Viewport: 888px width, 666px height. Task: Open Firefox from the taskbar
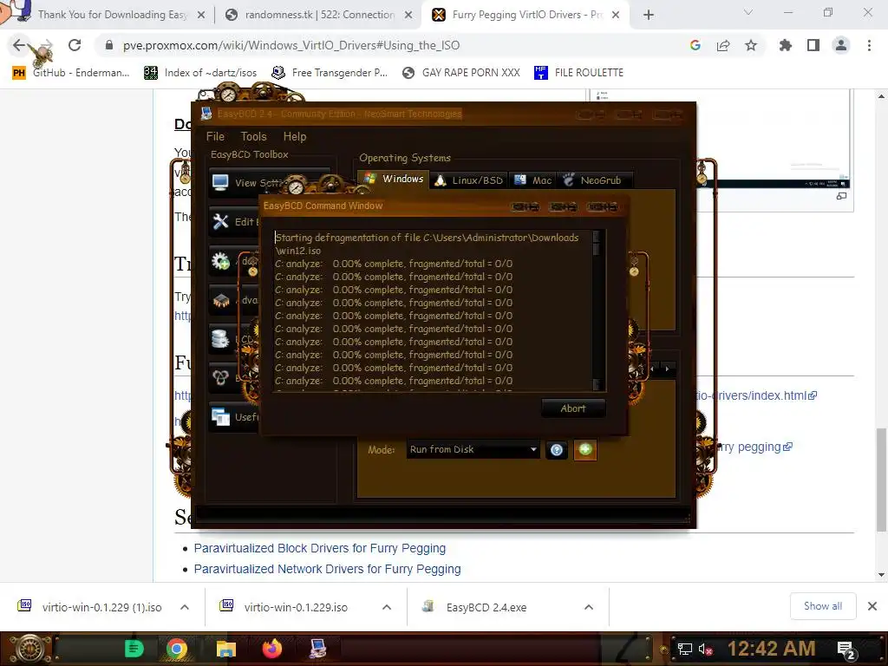click(x=272, y=649)
